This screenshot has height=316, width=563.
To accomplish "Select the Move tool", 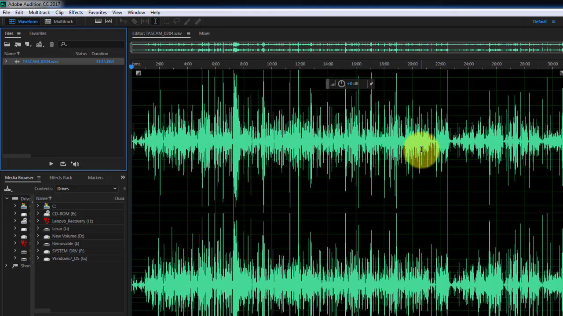I will click(124, 22).
